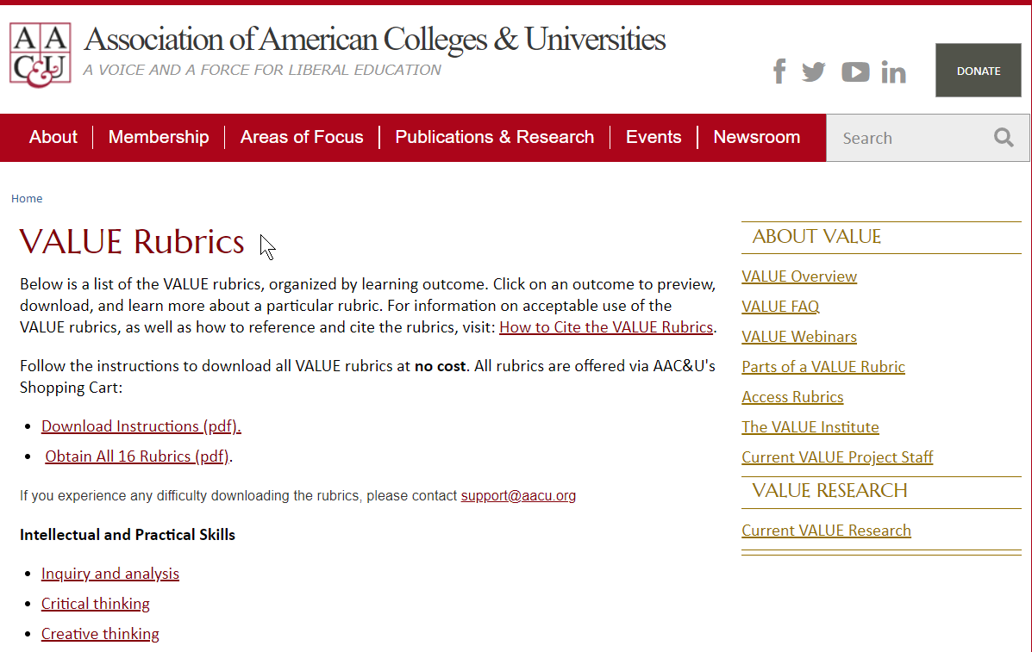Image resolution: width=1032 pixels, height=652 pixels.
Task: Select Publications & Research in navigation
Action: pos(494,137)
